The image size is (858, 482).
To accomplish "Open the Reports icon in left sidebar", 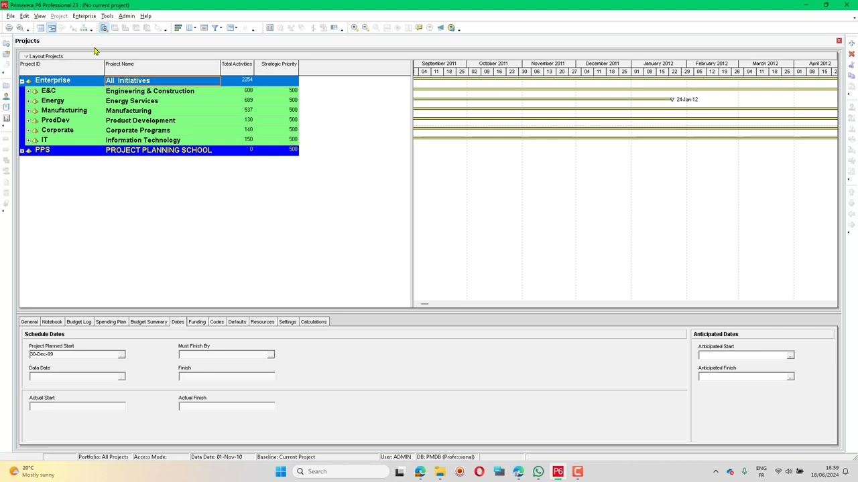I will 6,106.
